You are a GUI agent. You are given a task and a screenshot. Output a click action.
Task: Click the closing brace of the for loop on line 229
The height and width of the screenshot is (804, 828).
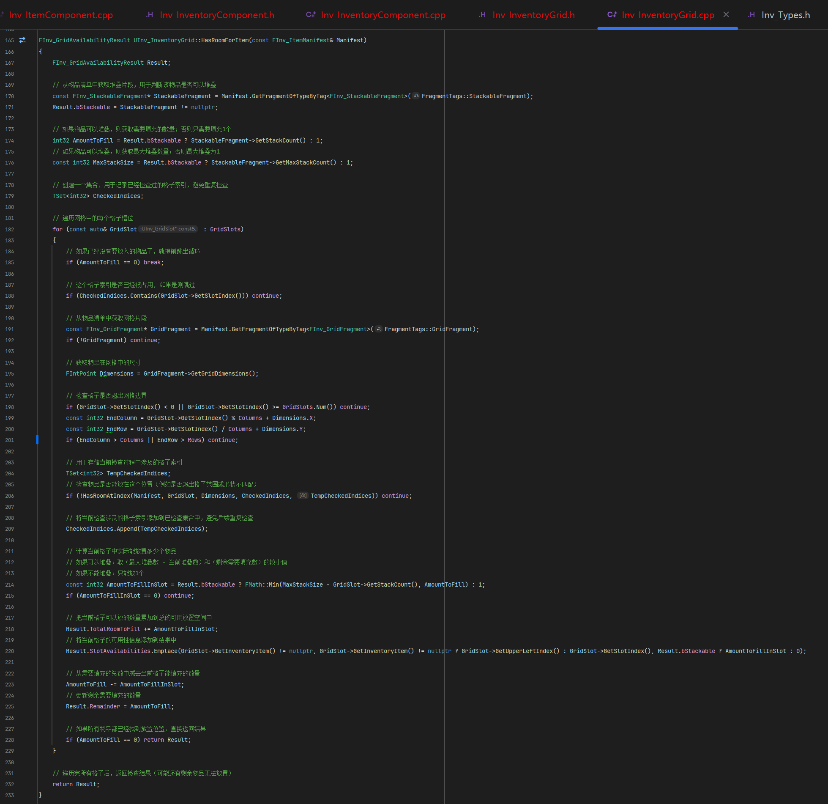pos(54,751)
